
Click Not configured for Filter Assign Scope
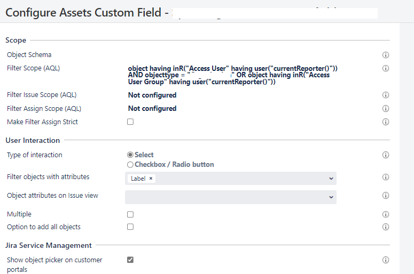[152, 109]
